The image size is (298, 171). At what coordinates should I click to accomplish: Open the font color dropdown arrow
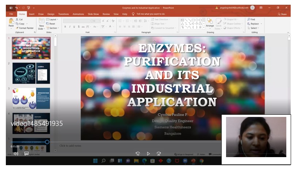[113, 27]
